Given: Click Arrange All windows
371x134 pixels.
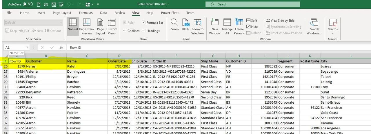Looking at the screenshot, I should (x=227, y=26).
